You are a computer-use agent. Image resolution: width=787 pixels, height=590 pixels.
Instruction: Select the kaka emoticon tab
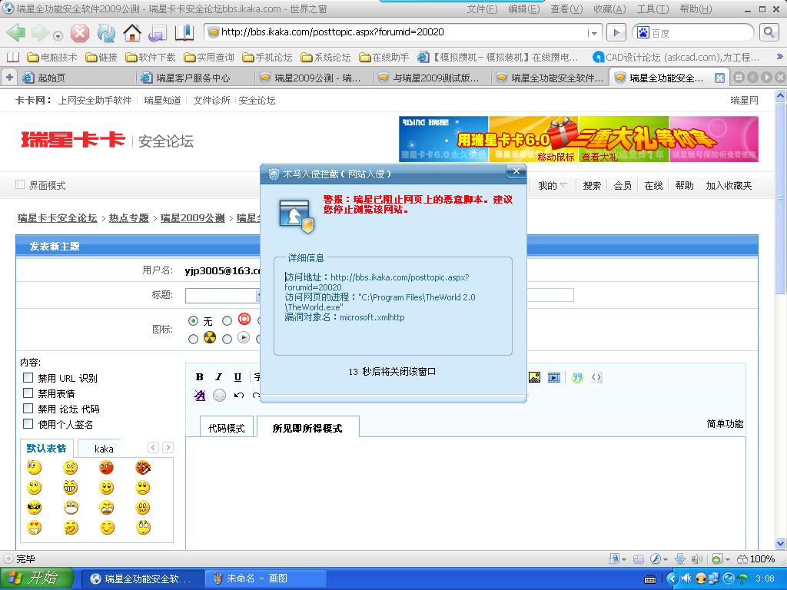tap(104, 449)
